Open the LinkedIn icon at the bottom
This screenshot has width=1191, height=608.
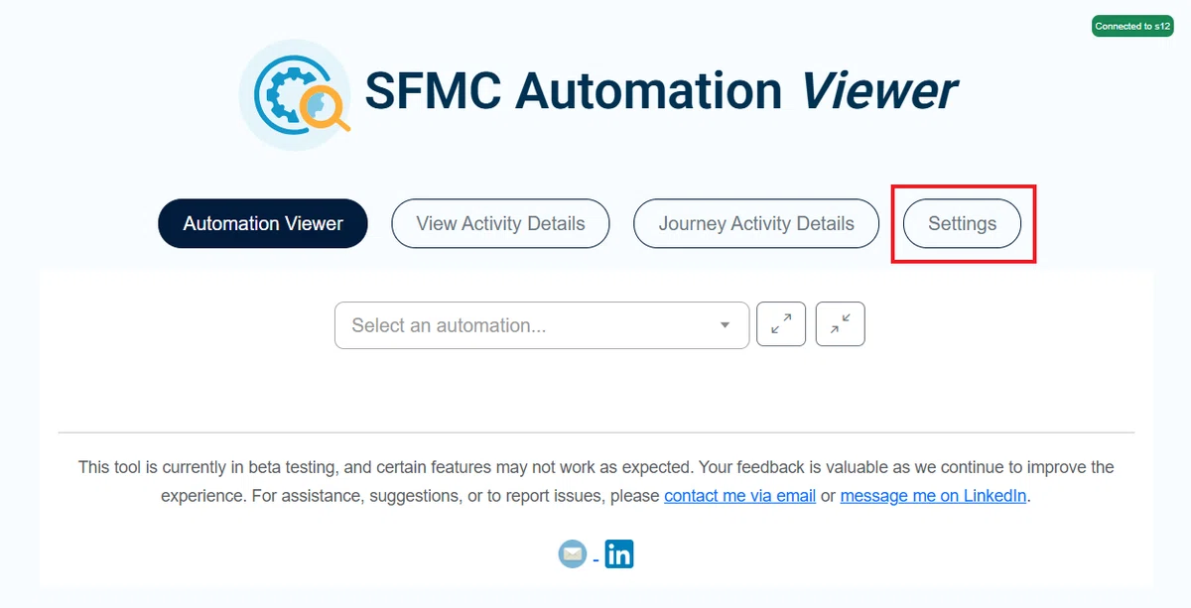point(619,553)
